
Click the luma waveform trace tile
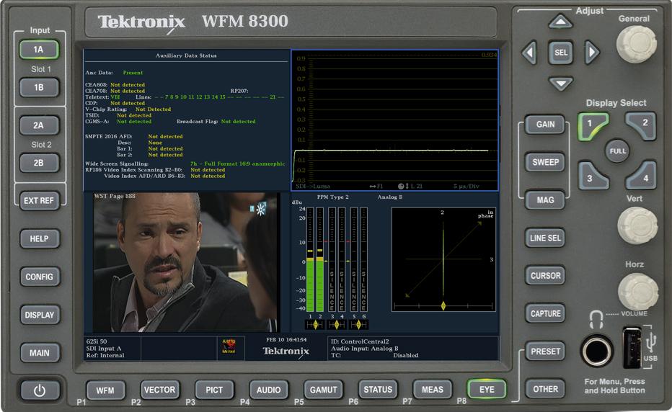[394, 120]
